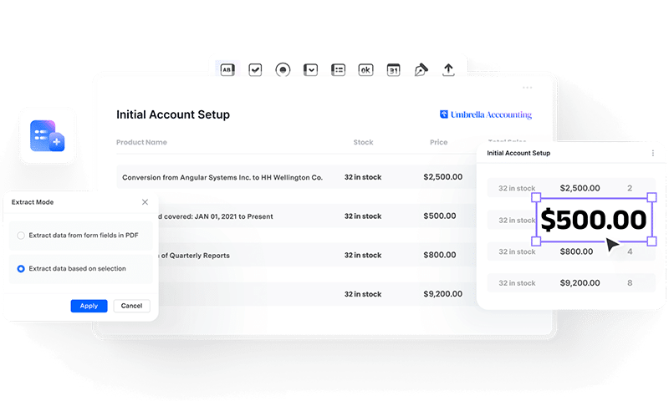Click the highlighted $500.00 selection box

coord(594,220)
